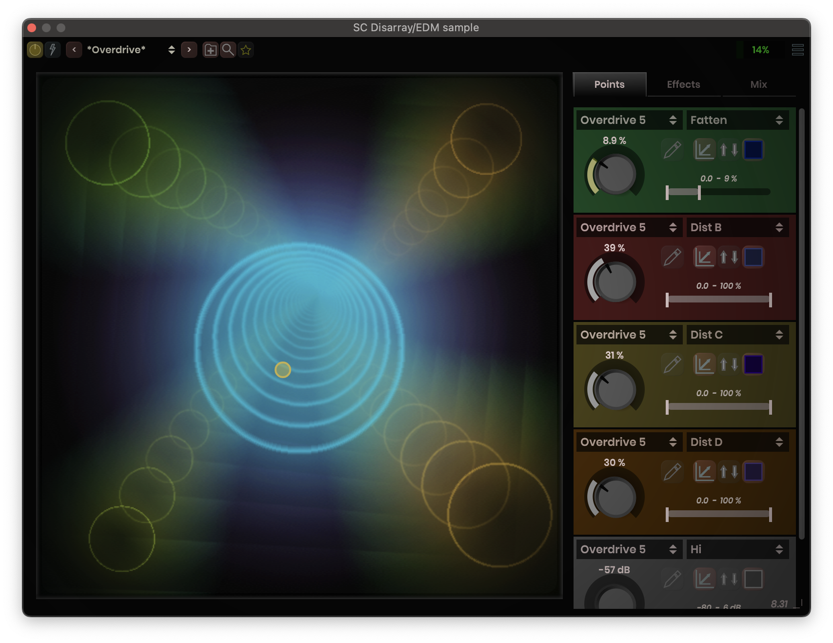833x643 pixels.
Task: Click the Dist C 31 % knob
Action: click(x=615, y=389)
